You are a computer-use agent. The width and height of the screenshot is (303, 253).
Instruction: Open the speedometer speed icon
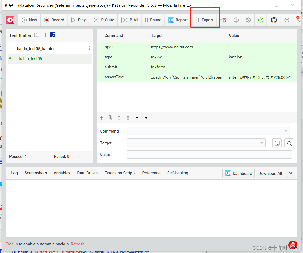[x=236, y=20]
